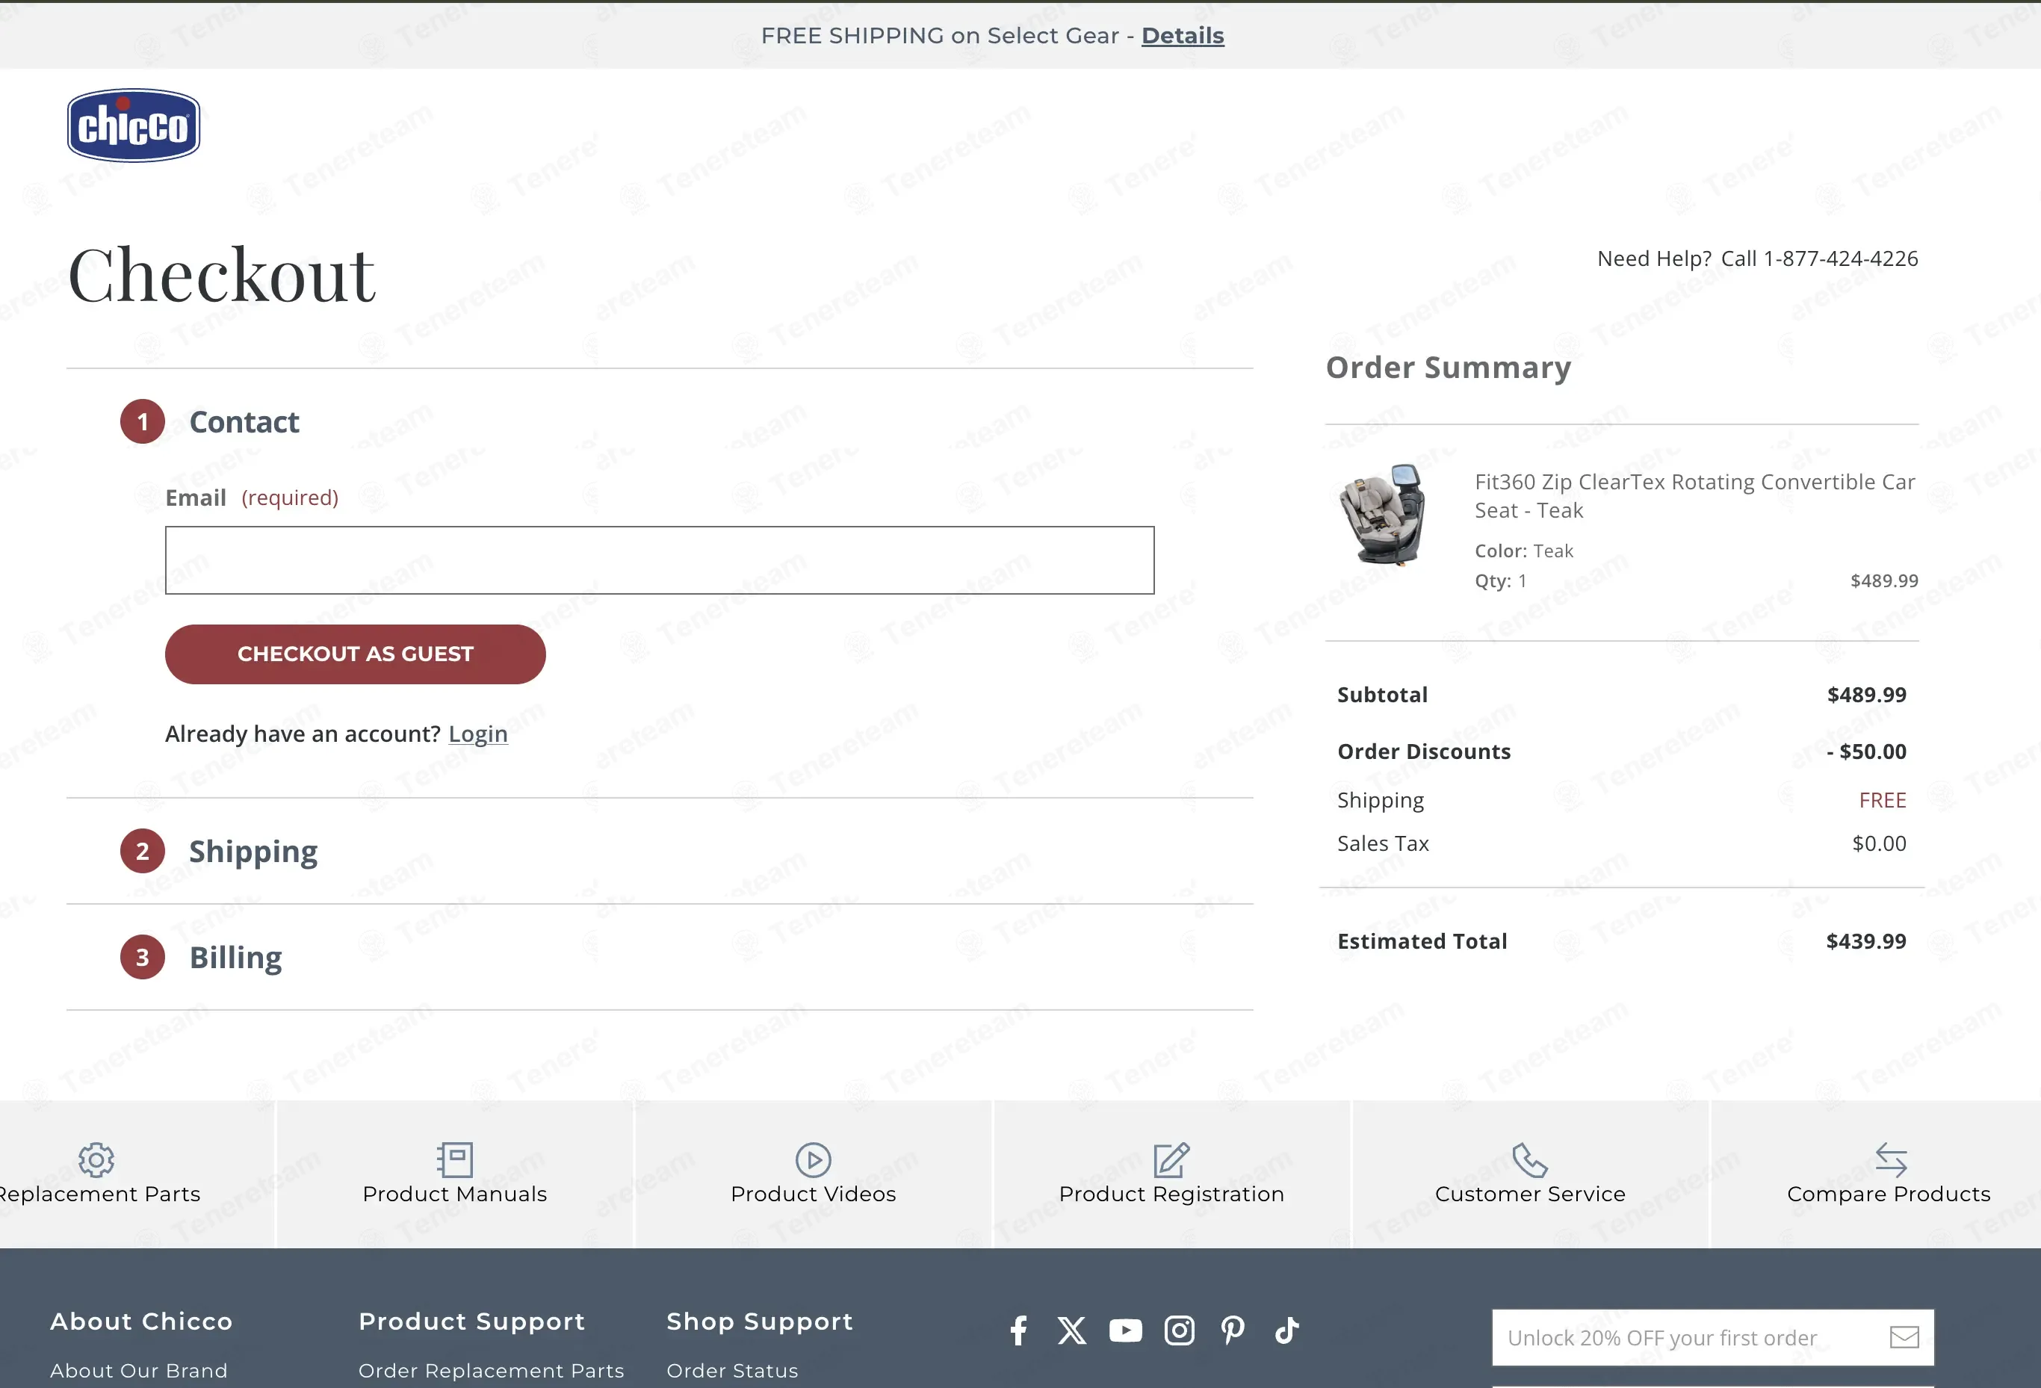Expand the Shipping section heading
Screen dimensions: 2041x1388
coord(253,852)
